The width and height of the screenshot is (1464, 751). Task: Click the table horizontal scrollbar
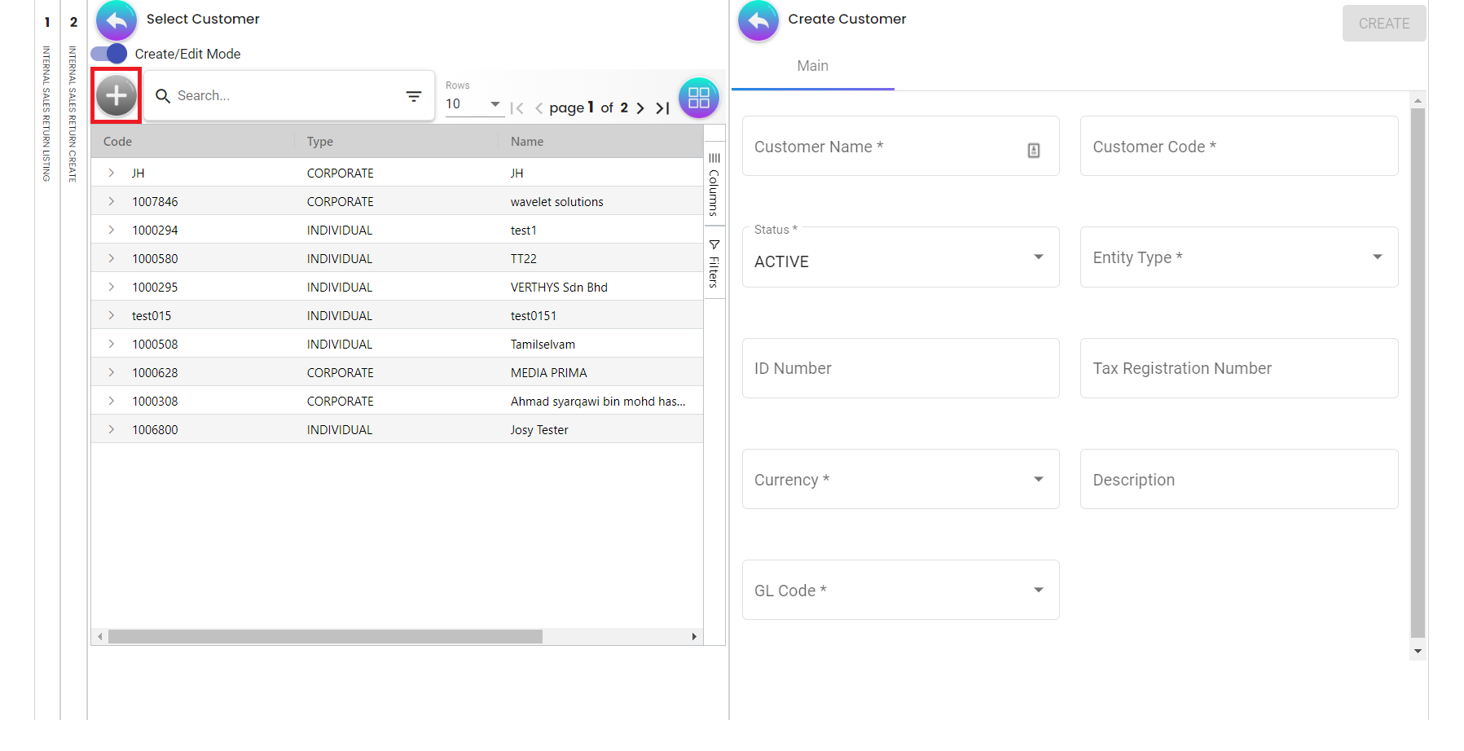point(325,636)
